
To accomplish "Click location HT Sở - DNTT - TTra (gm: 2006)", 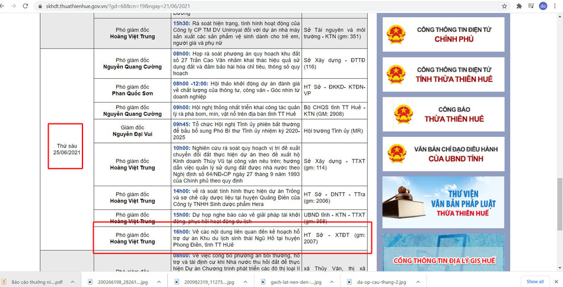I will coord(335,197).
